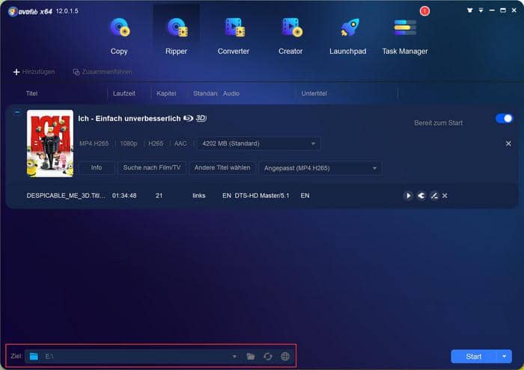Screen dimensions: 524x370
Task: Open the Copy module
Action: click(119, 36)
